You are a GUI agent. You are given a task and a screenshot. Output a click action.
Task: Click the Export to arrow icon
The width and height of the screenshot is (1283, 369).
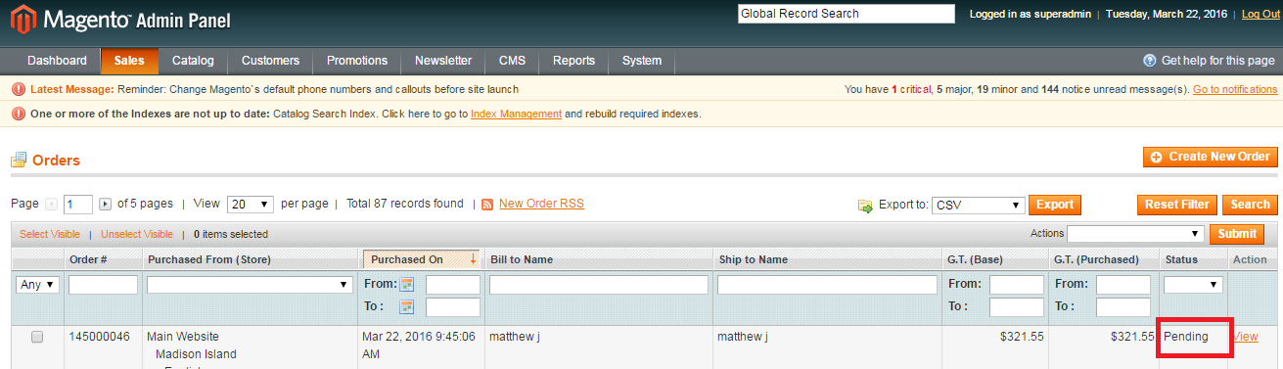(x=865, y=206)
